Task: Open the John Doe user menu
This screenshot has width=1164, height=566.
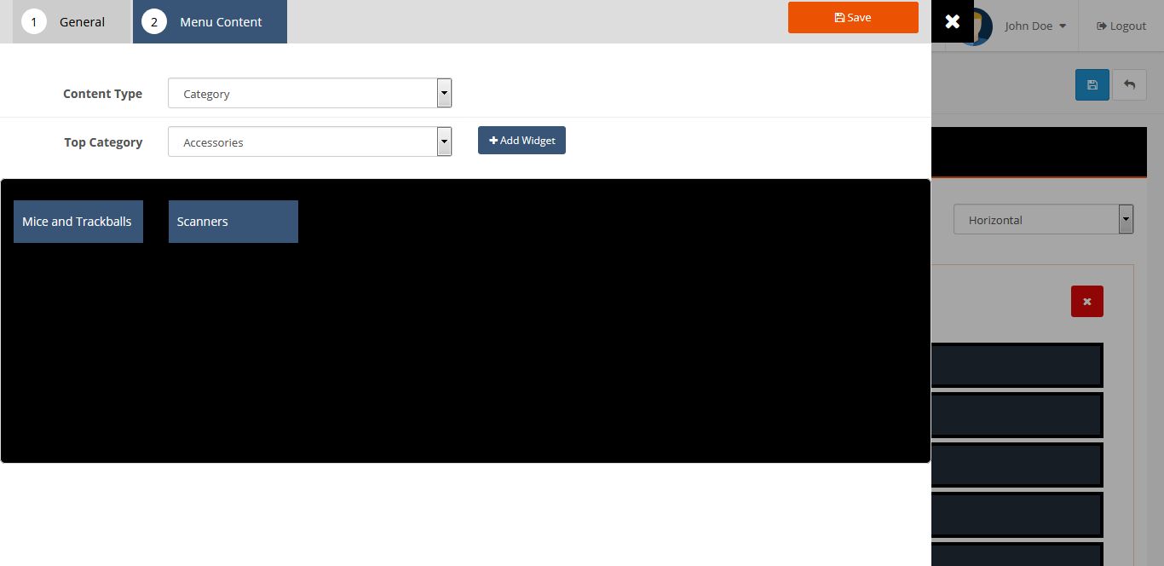Action: [x=1034, y=26]
